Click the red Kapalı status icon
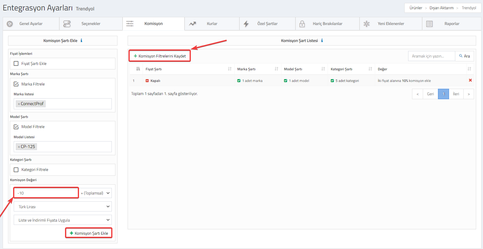This screenshot has height=249, width=483. coord(147,81)
